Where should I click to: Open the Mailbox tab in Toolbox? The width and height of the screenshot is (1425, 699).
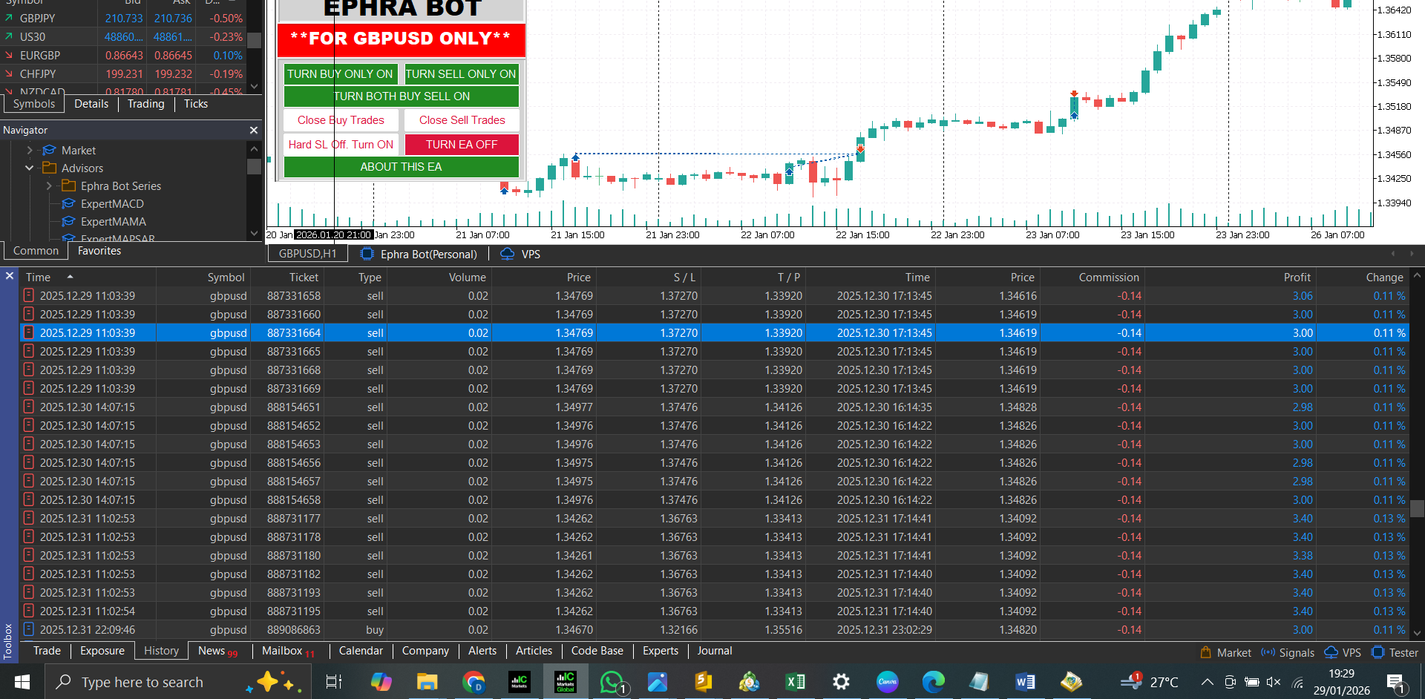tap(288, 651)
